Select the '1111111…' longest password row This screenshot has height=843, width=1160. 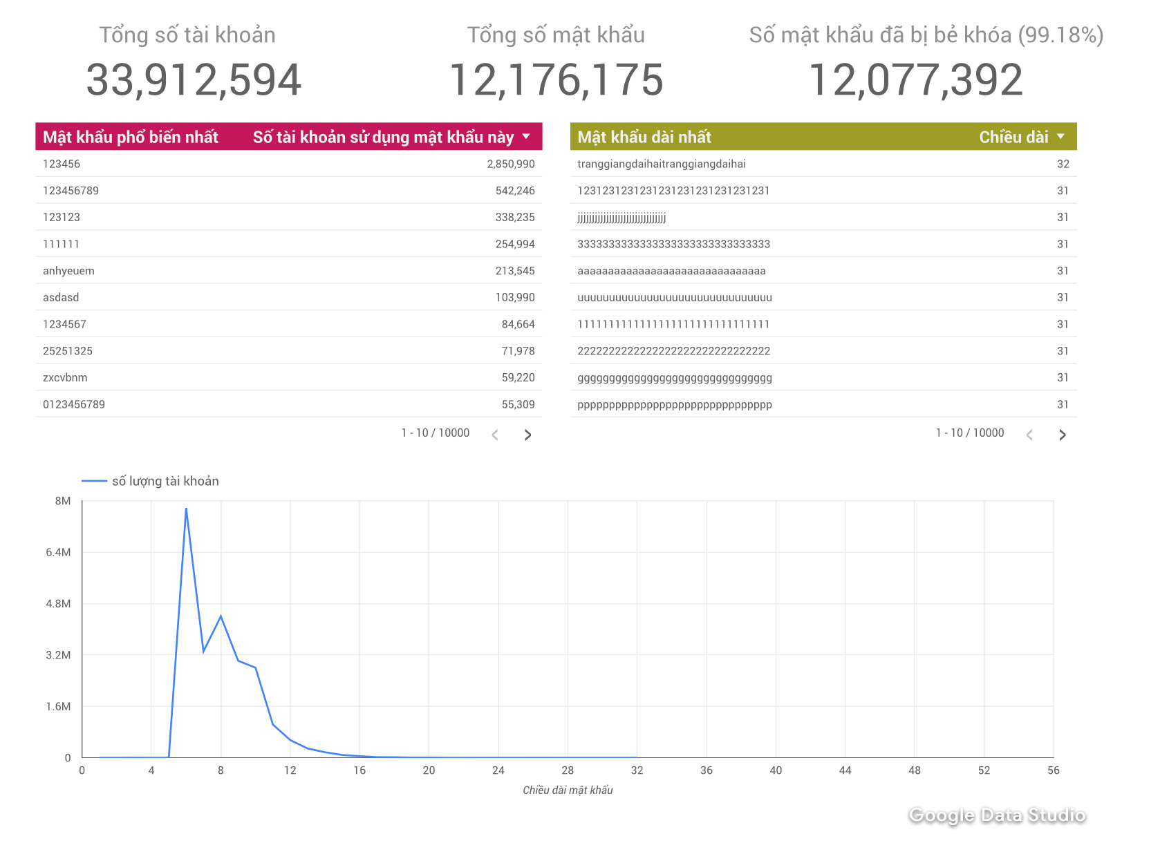(x=823, y=324)
